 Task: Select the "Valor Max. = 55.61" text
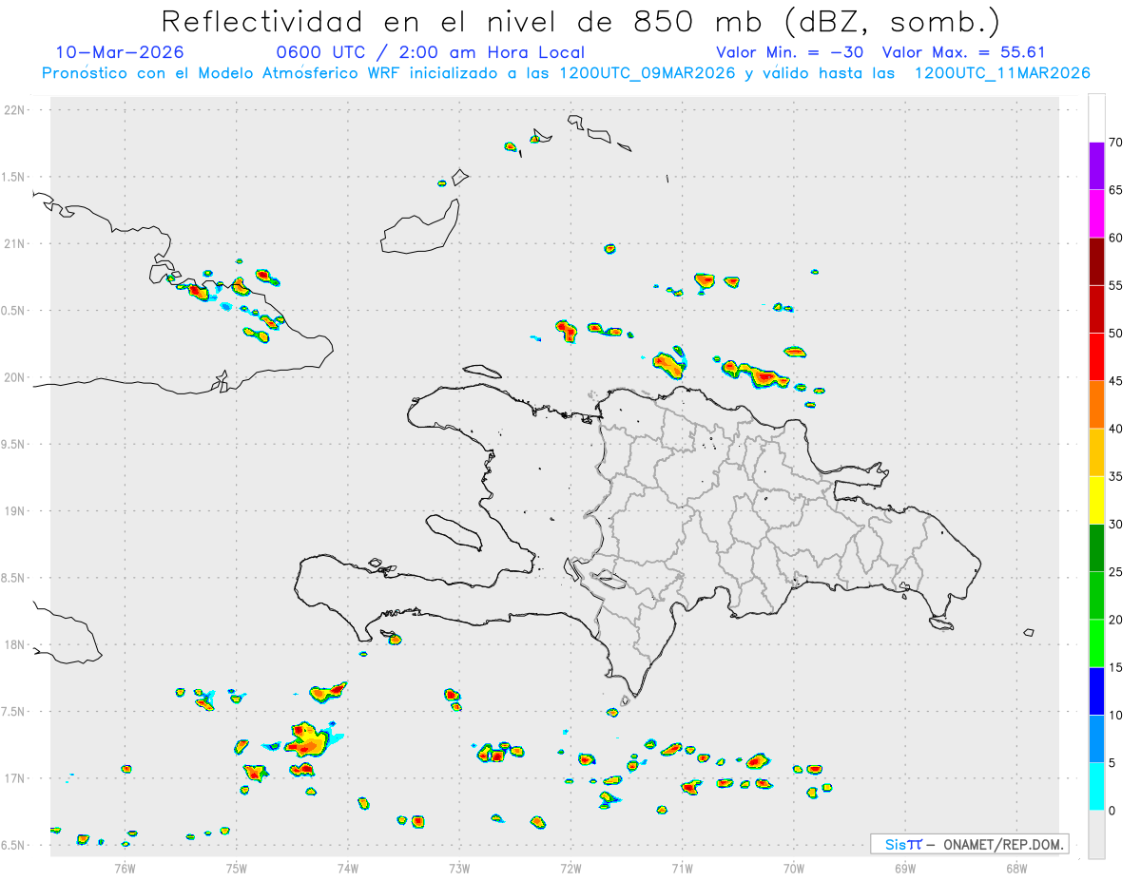click(964, 52)
